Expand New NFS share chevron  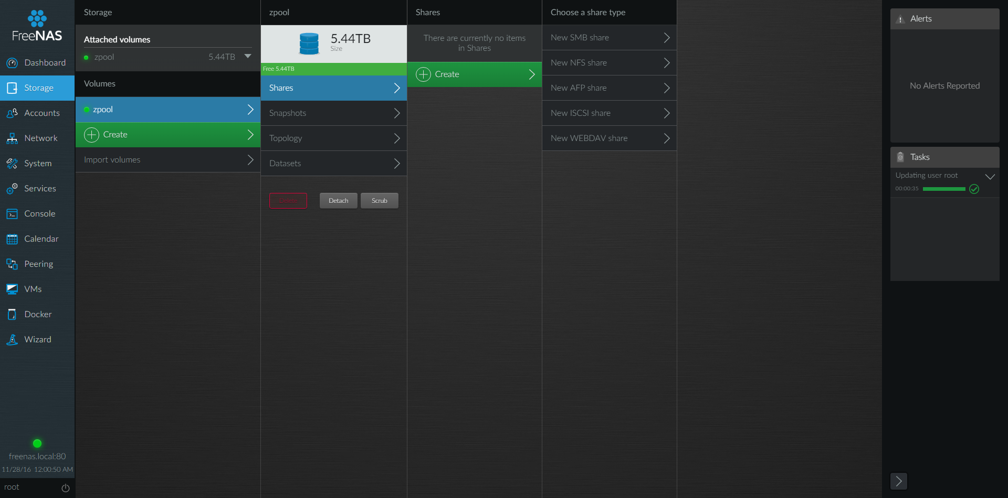[667, 63]
